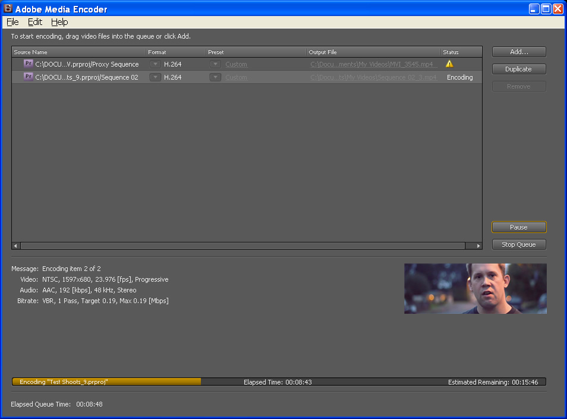This screenshot has width=567, height=419.
Task: Click the AAC audio info line
Action: pos(89,290)
